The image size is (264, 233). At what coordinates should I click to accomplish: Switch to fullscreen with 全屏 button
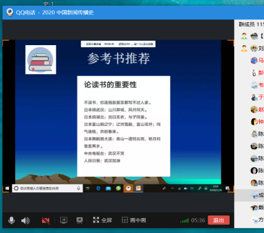click(103, 220)
